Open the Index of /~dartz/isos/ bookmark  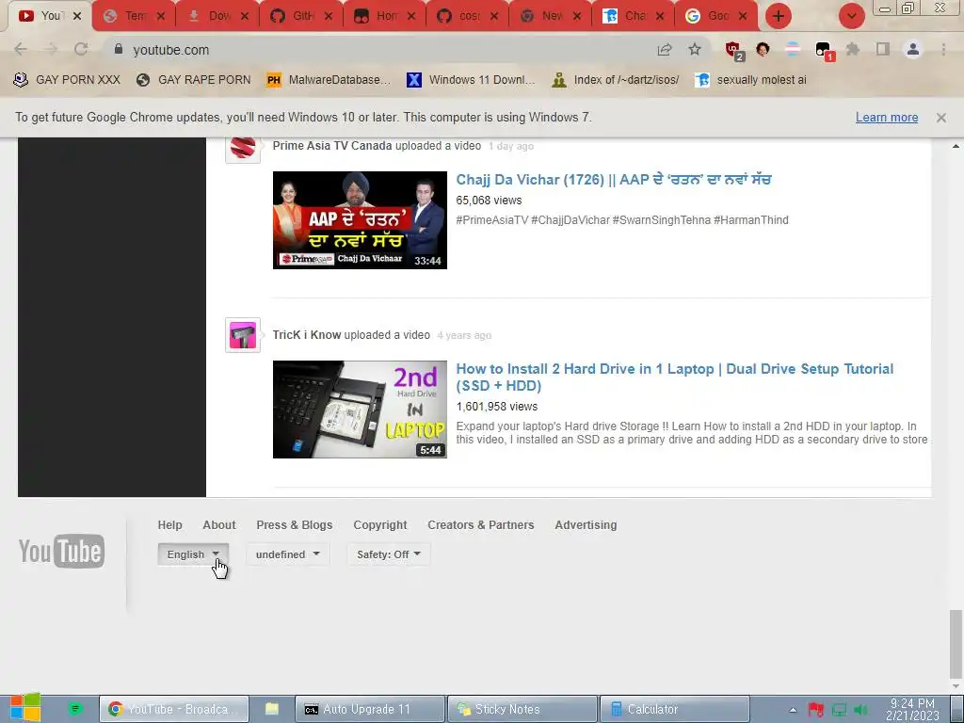616,80
